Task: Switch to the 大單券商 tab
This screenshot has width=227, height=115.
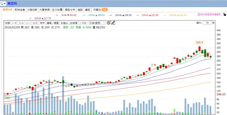Action: (44, 10)
